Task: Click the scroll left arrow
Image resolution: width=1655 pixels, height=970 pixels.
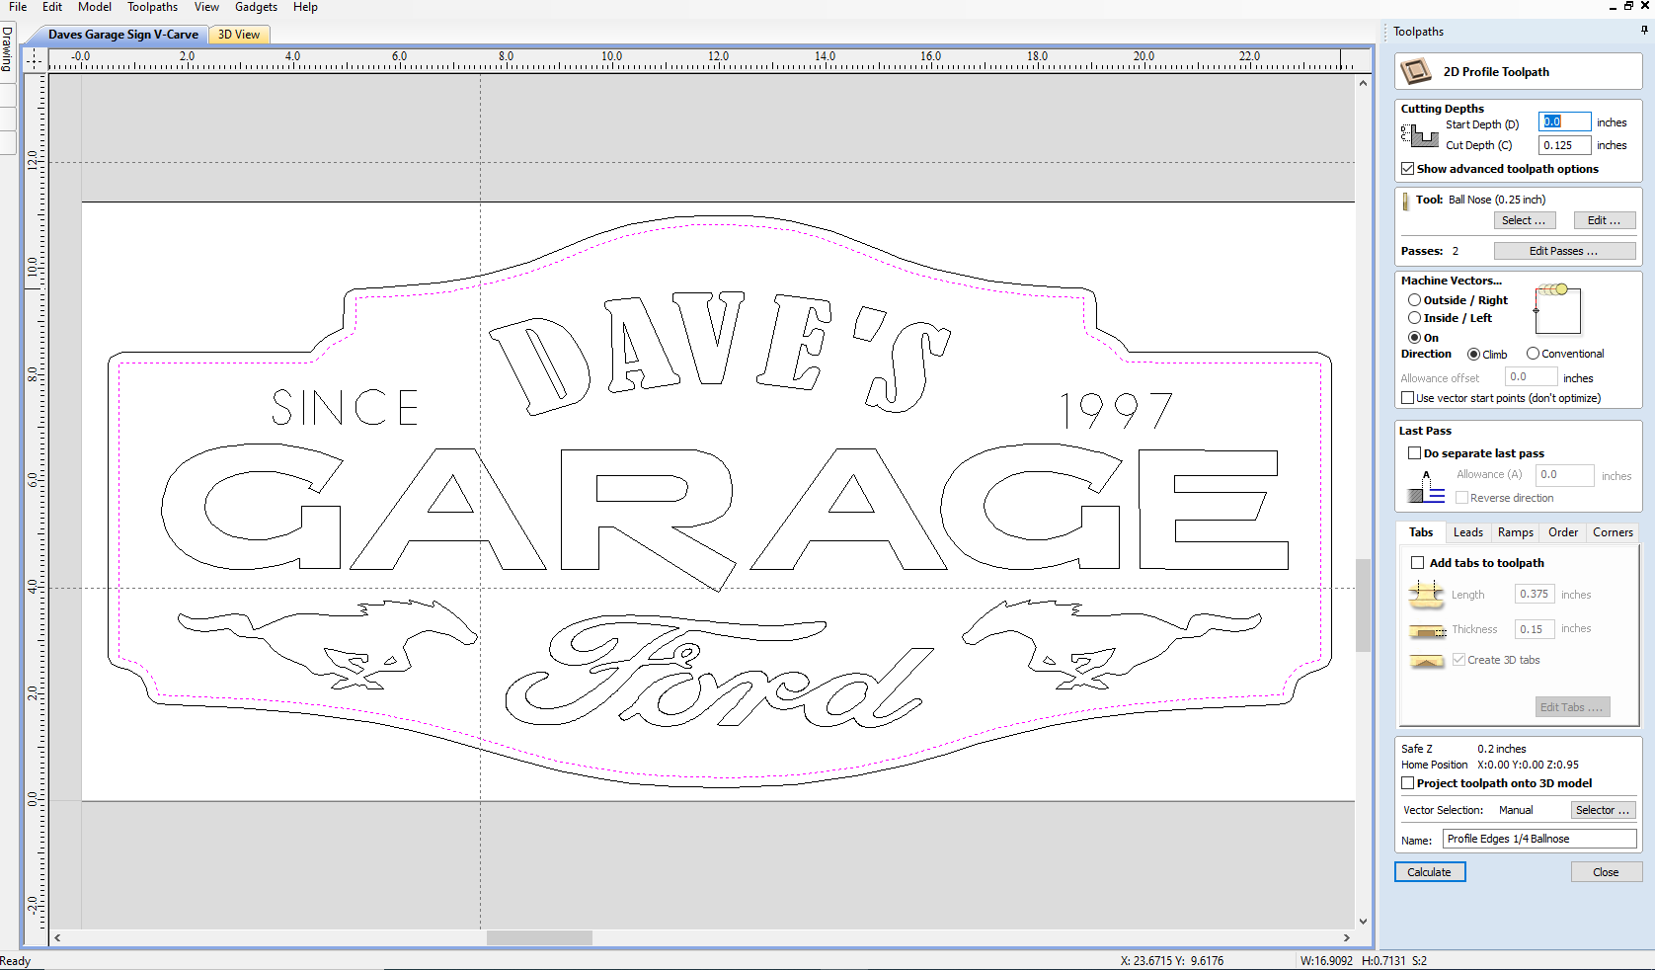Action: pyautogui.click(x=58, y=937)
